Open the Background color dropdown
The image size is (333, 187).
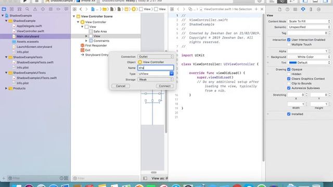click(x=309, y=57)
